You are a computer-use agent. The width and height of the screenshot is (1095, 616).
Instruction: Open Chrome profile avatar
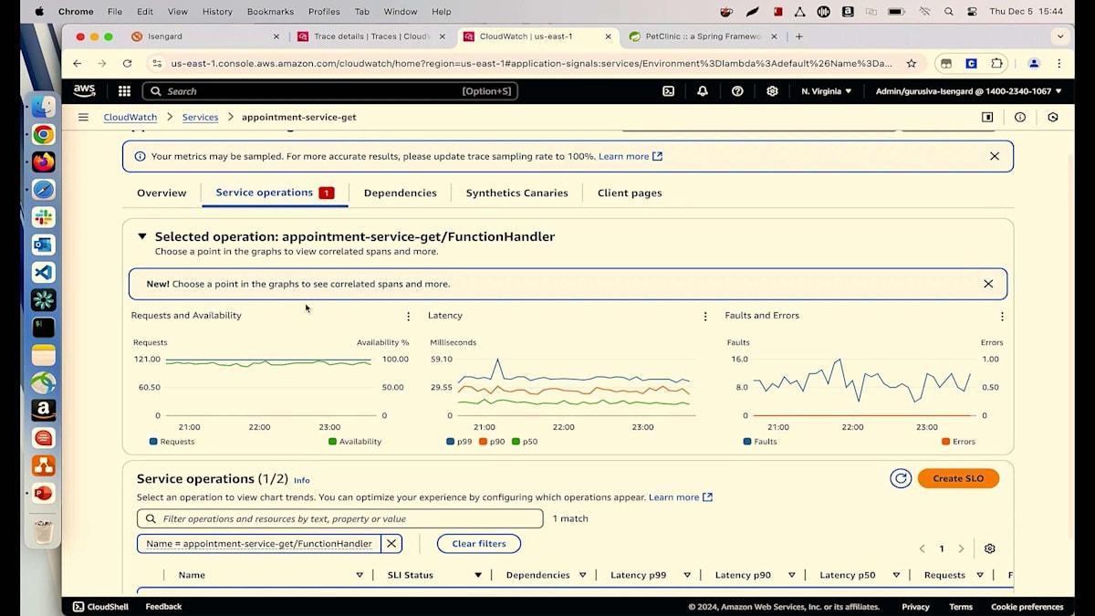pos(1034,63)
